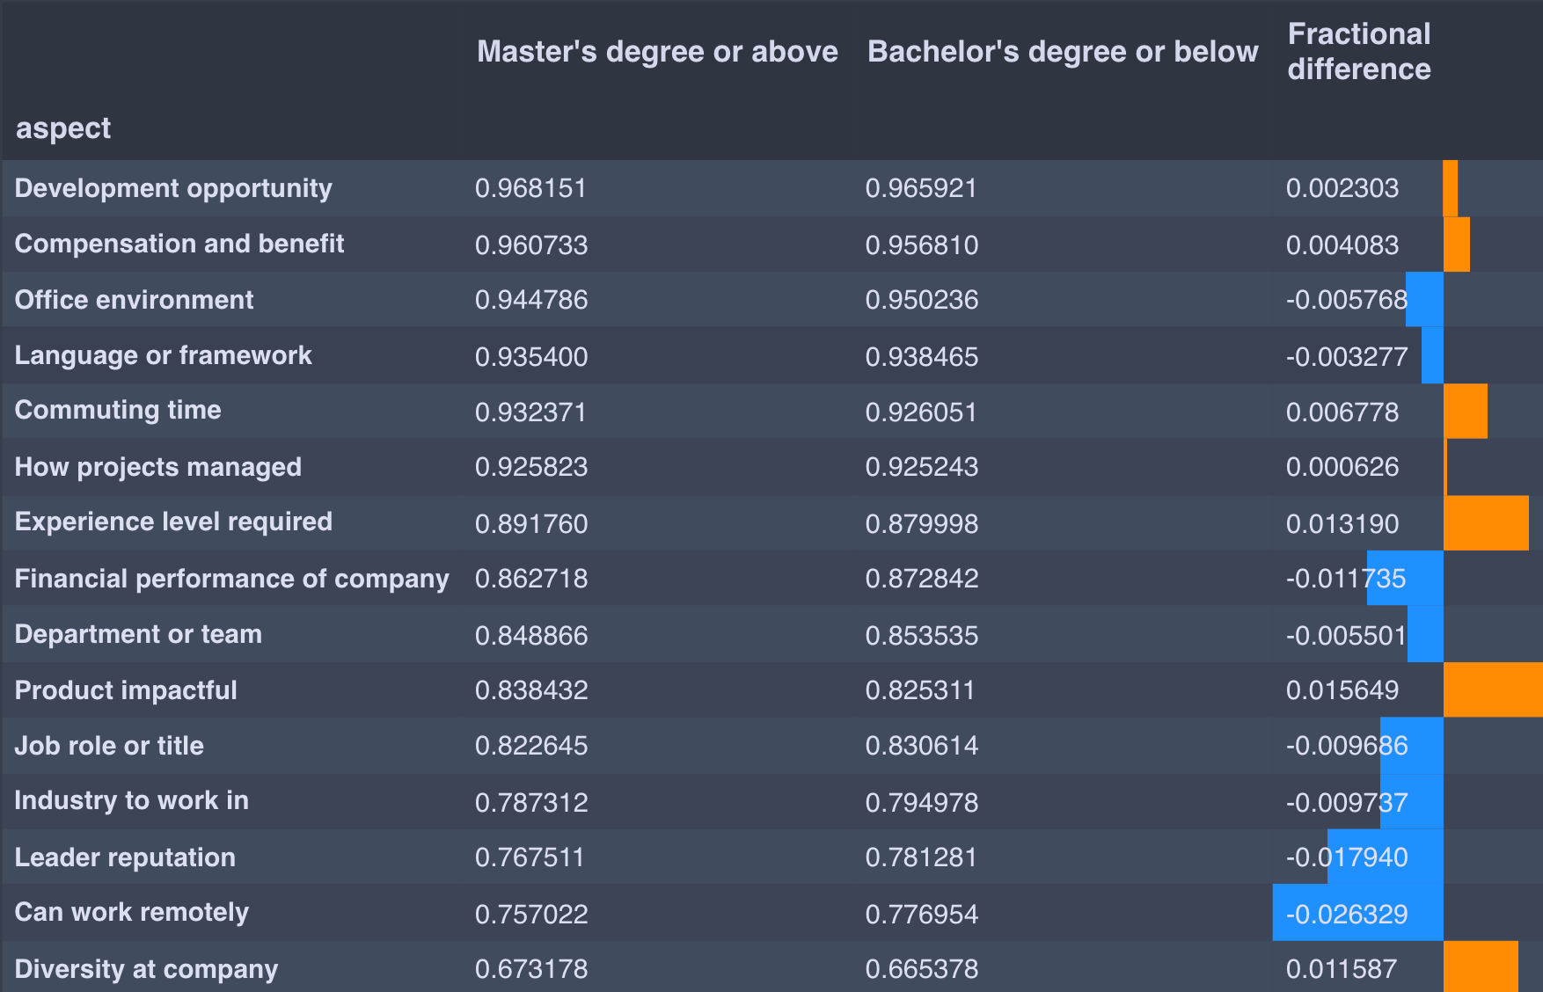
Task: Click the blue bar for Can work remotely
Action: [1358, 913]
